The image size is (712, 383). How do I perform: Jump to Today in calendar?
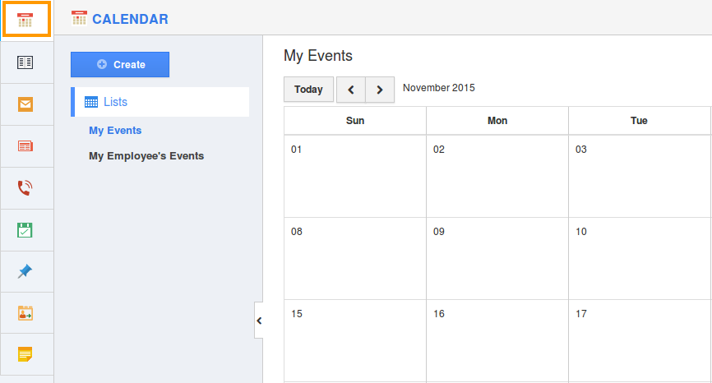pos(309,90)
